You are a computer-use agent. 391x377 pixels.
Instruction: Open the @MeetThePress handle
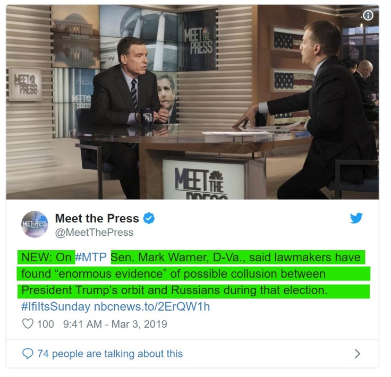coord(94,233)
